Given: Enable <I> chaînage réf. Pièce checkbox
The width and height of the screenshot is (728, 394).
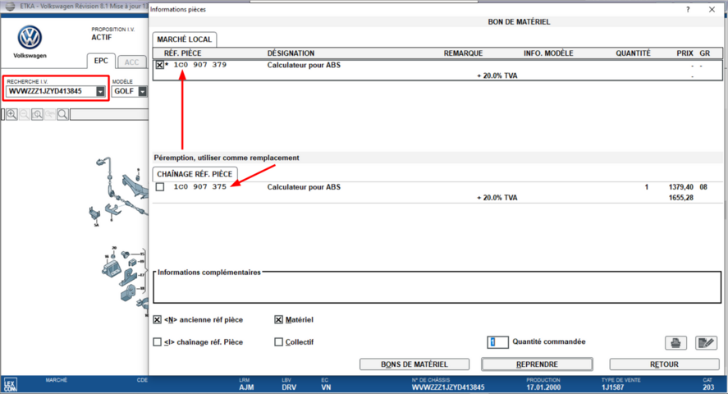Looking at the screenshot, I should click(x=158, y=342).
